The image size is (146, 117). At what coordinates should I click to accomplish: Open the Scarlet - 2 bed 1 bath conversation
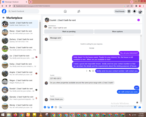click(20, 24)
